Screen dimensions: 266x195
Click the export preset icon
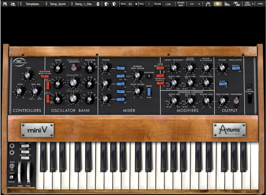(114, 4)
